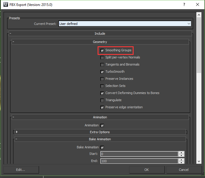Enable Split per-vertex Normals
Screen dimensions: 205x178
tap(102, 58)
